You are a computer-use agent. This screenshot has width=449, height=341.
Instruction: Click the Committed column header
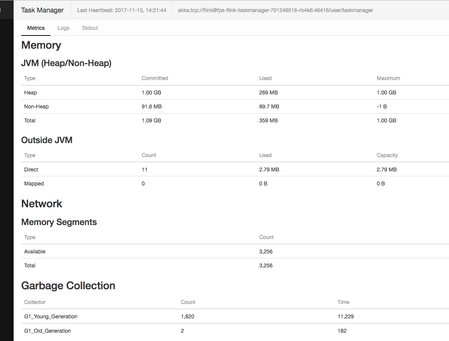click(155, 78)
